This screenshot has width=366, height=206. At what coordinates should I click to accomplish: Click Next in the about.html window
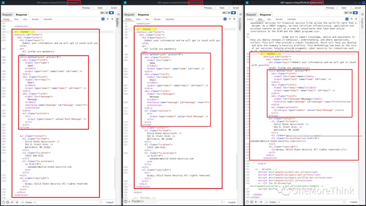point(344,8)
